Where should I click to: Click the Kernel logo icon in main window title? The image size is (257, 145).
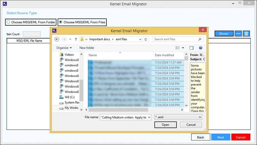5,4
